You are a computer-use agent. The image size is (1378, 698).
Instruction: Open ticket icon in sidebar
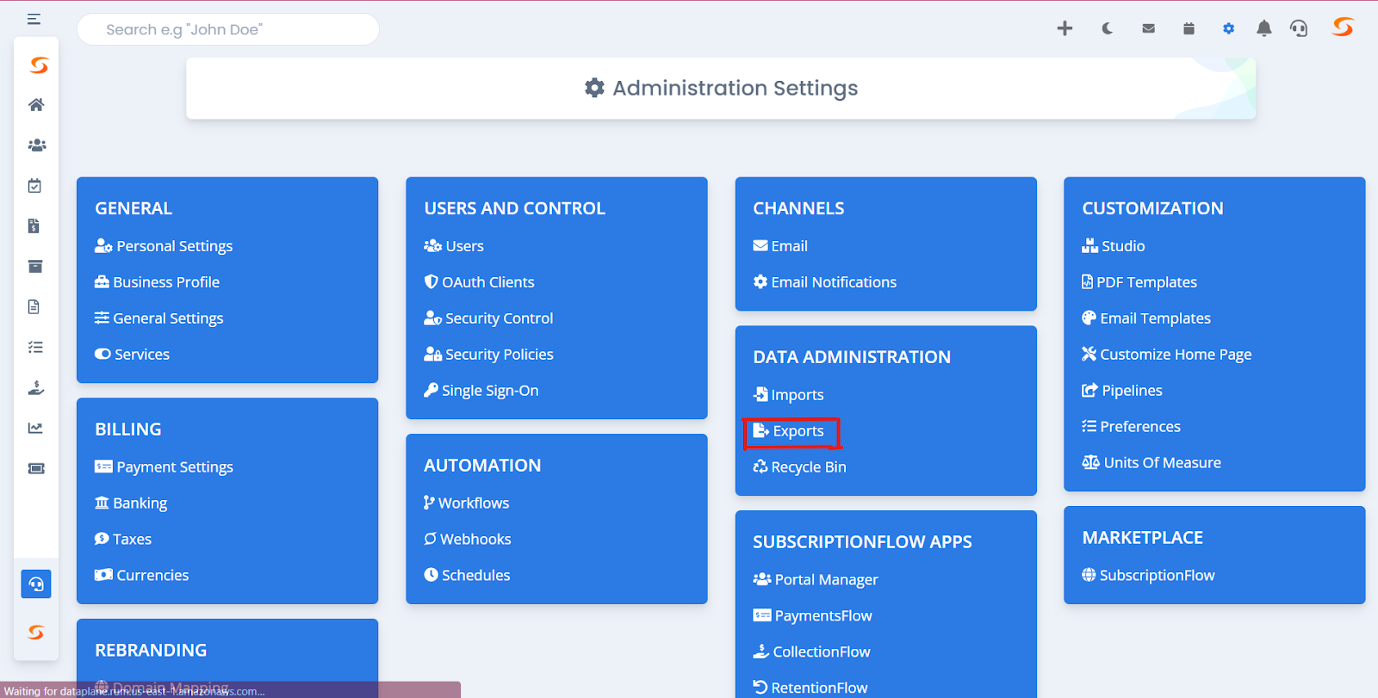pos(36,468)
